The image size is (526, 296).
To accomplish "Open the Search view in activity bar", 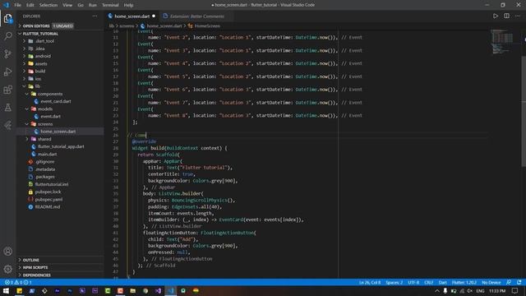I will tap(7, 36).
